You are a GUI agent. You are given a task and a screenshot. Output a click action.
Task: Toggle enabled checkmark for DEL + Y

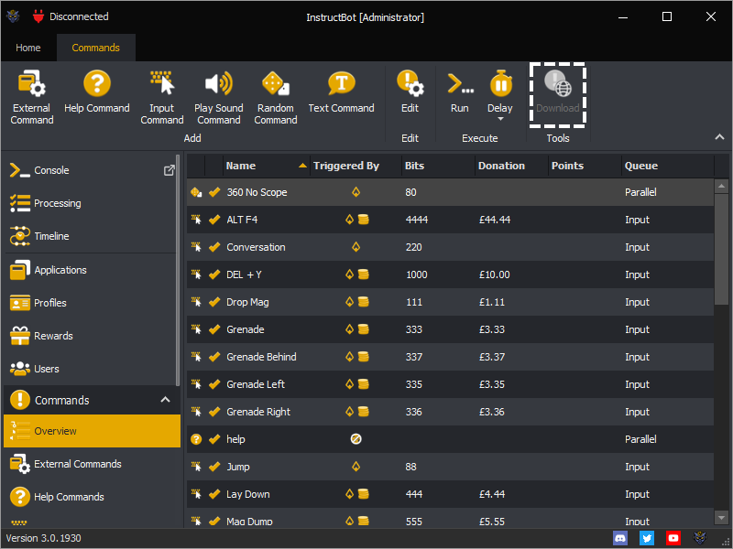click(214, 274)
